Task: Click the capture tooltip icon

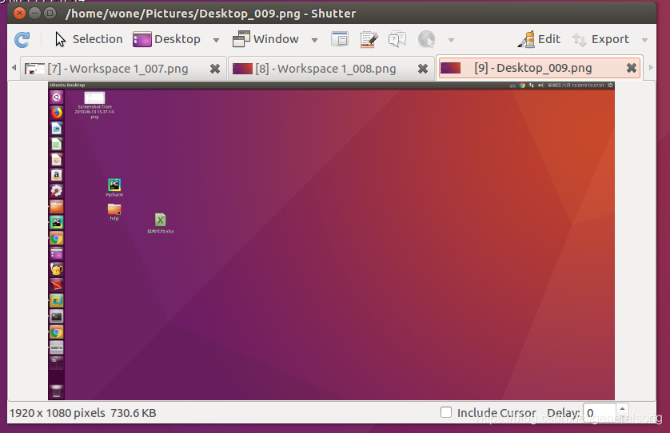Action: click(397, 39)
